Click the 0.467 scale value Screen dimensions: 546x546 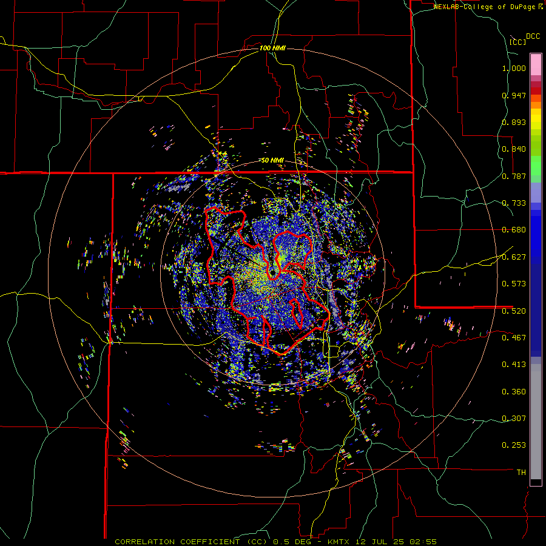[514, 338]
